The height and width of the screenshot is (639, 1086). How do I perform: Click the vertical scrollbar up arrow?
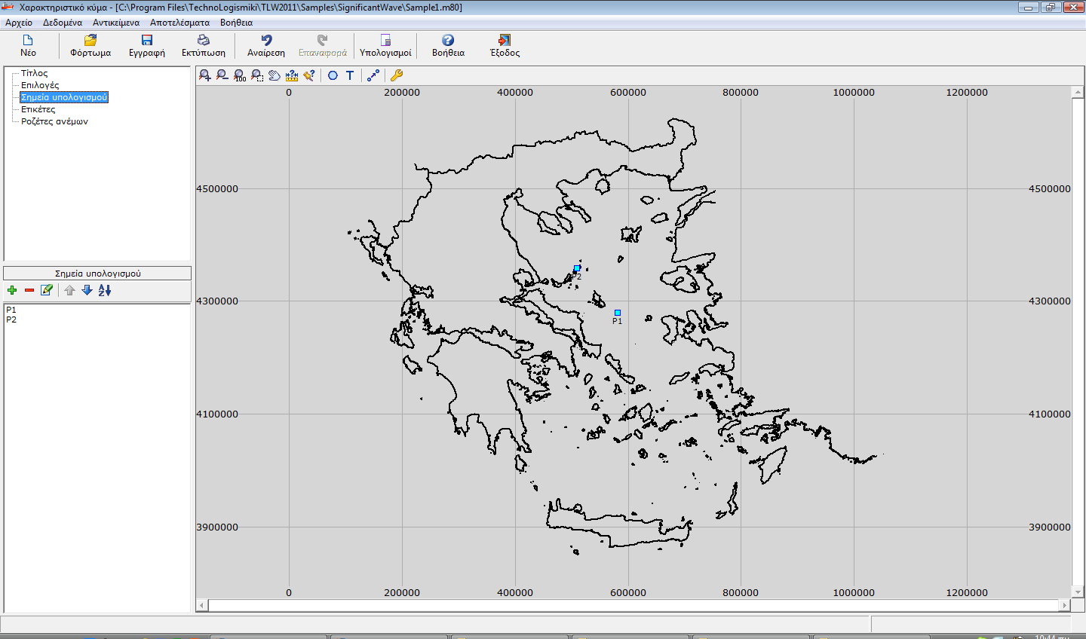(1078, 92)
